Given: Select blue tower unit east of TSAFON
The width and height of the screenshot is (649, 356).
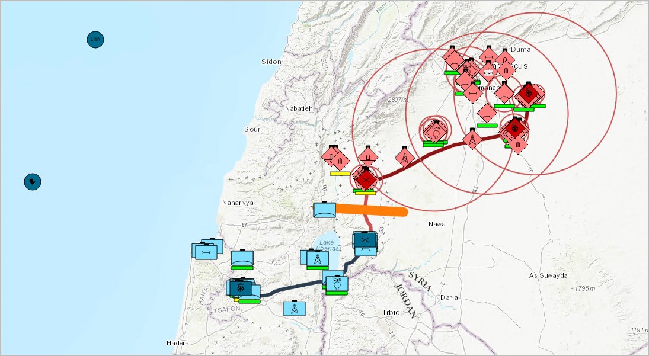Looking at the screenshot, I should 295,309.
